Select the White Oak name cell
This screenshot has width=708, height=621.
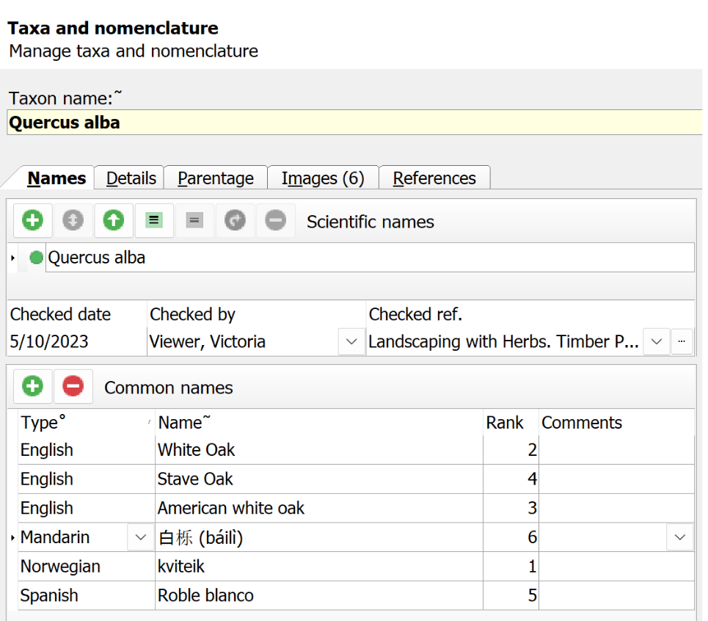(318, 450)
